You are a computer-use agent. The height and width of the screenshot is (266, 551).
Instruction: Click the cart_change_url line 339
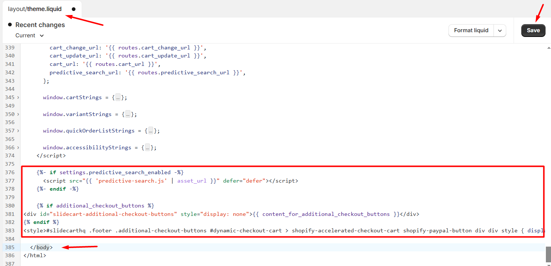(129, 48)
